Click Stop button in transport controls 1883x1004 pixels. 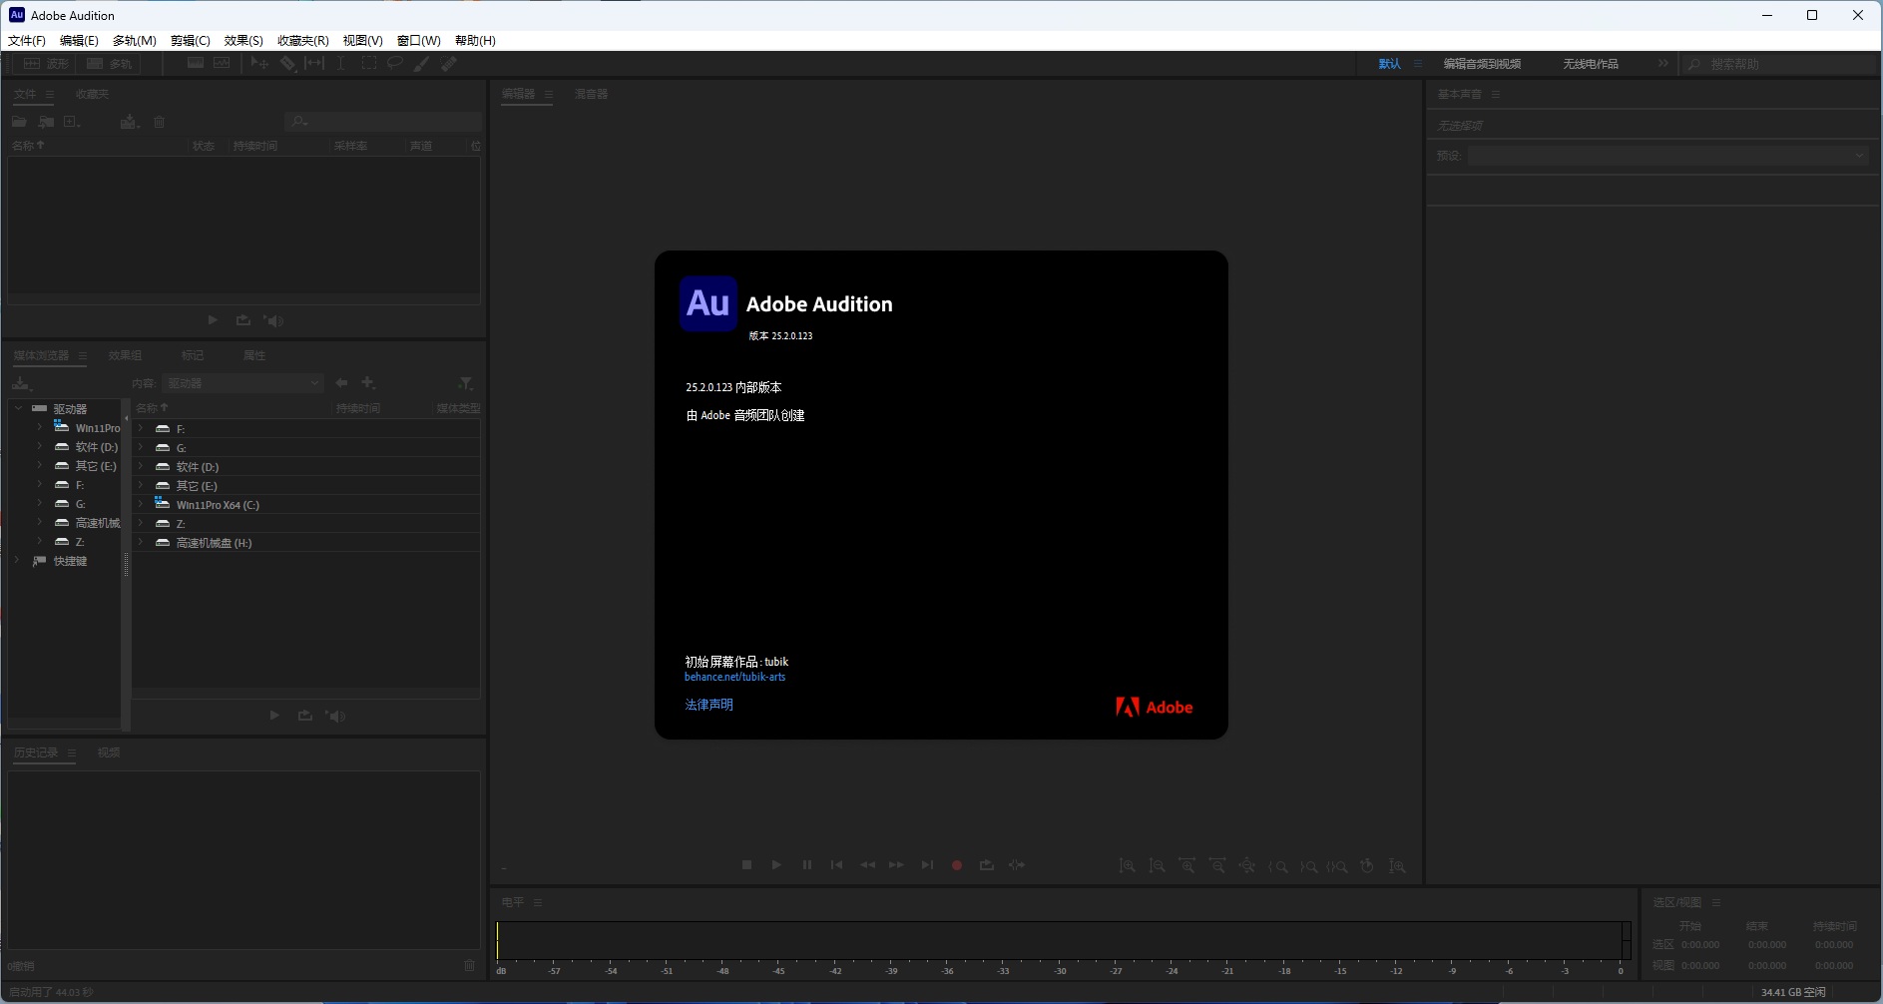[x=746, y=865]
